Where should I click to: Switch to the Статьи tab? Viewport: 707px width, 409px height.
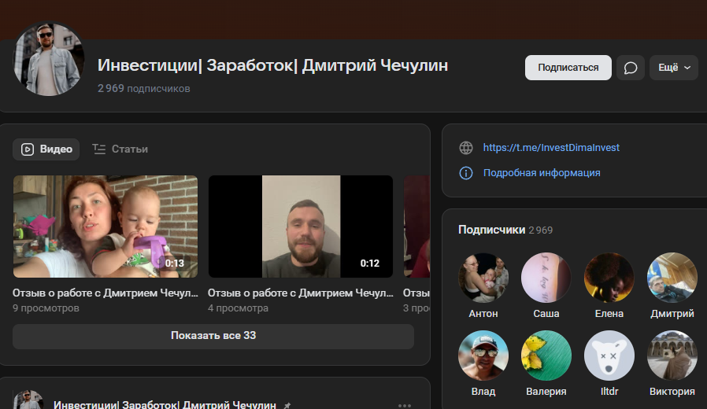[x=120, y=149]
